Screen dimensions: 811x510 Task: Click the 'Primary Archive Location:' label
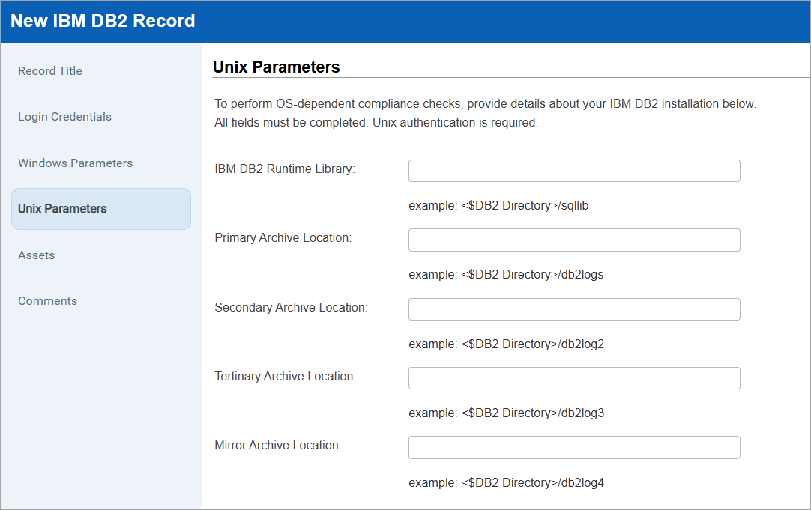pyautogui.click(x=283, y=237)
